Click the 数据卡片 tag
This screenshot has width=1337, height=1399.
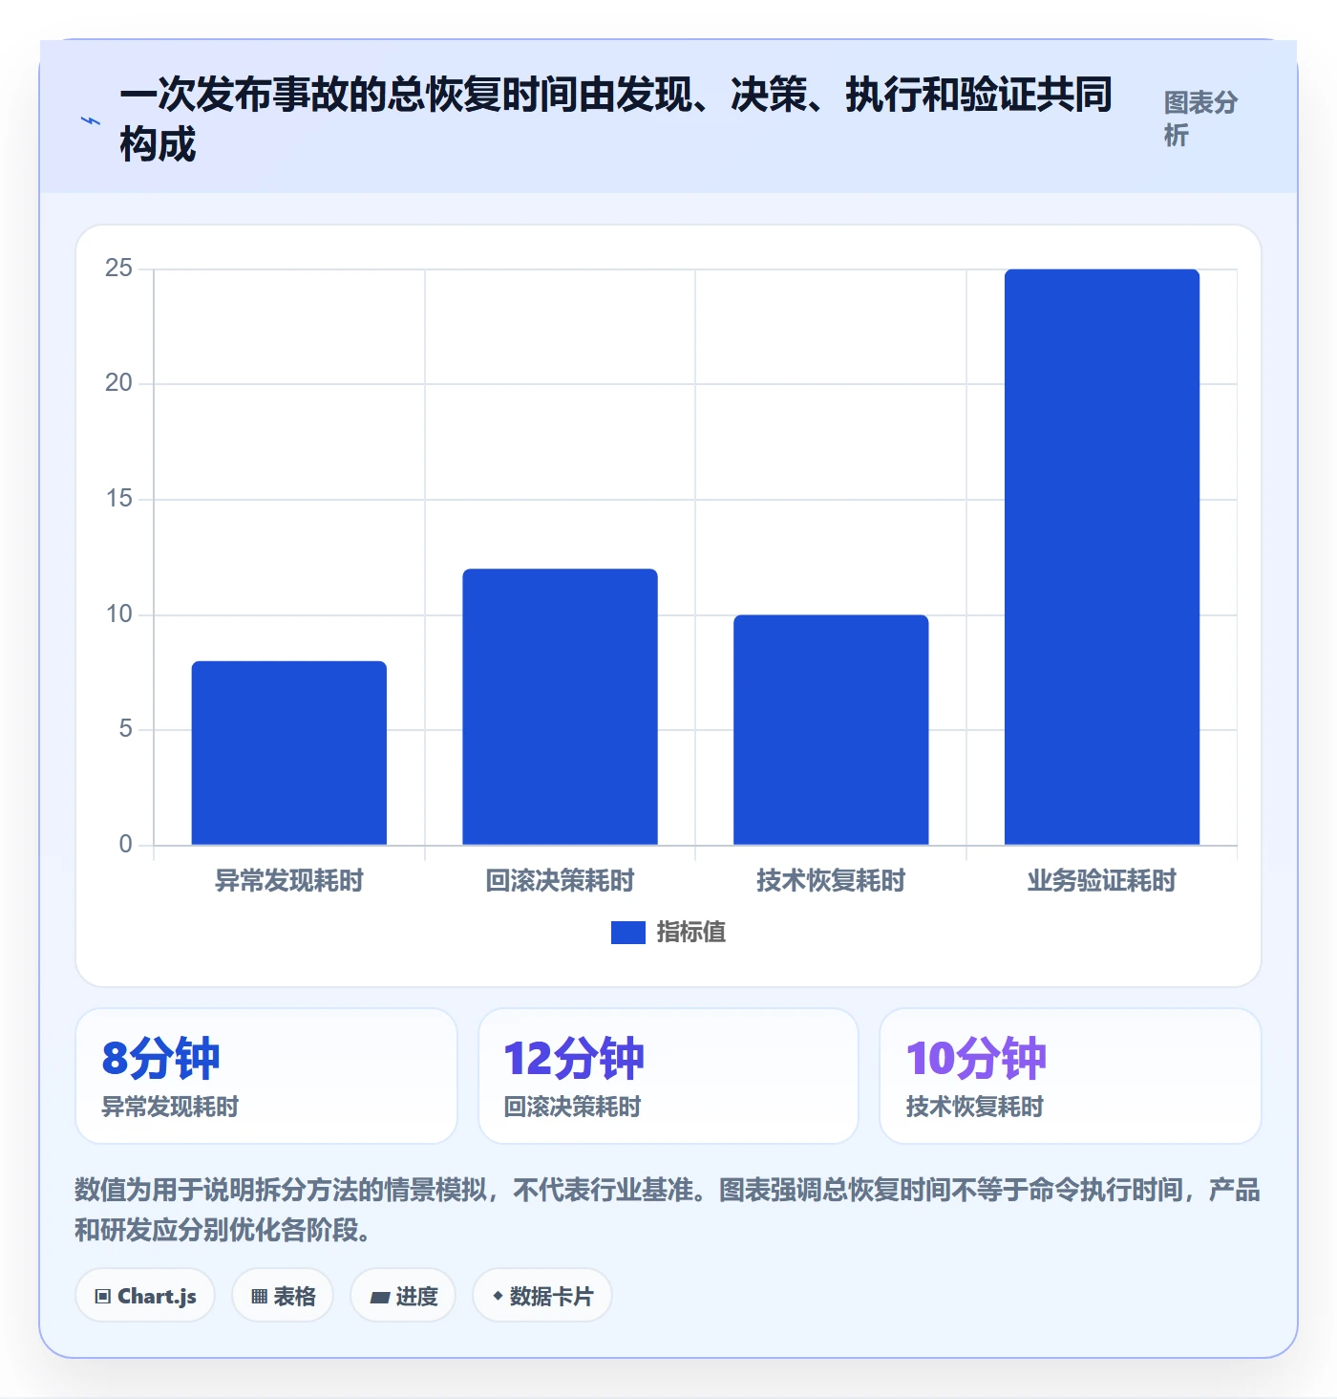(542, 1296)
